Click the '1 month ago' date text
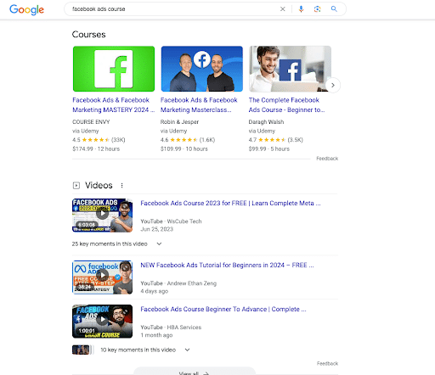Image resolution: width=435 pixels, height=375 pixels. pyautogui.click(x=156, y=335)
